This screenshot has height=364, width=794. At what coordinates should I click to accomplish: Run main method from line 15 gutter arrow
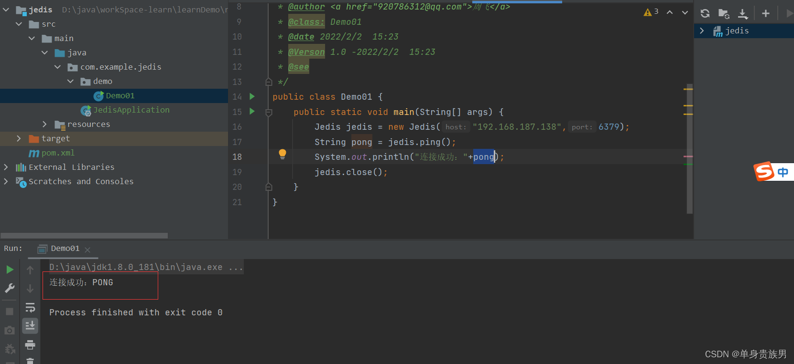[252, 111]
